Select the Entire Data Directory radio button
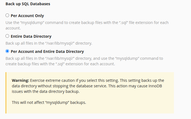Screen dimensions: 191x119 [x=7, y=36]
